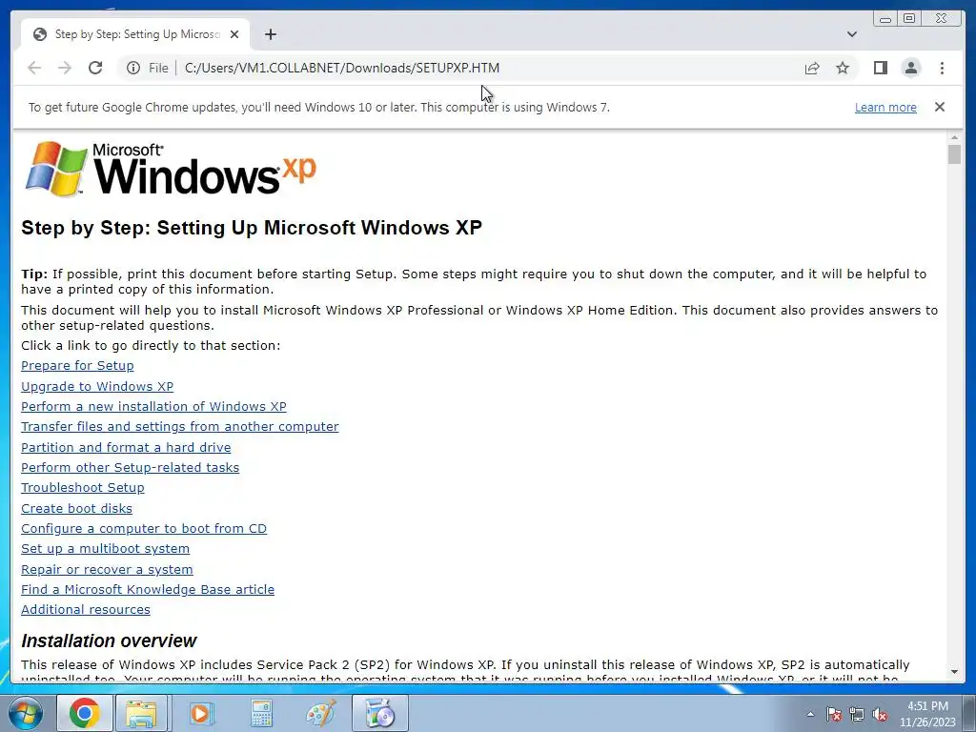Go back using Chrome's back arrow
Screen dimensions: 976x732
pyautogui.click(x=34, y=68)
